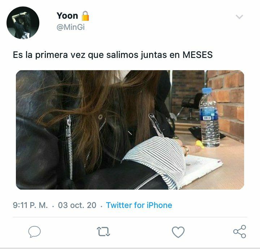Screen dimensions: 260x249
Task: Click the water bottle in the photo
Action: click(x=209, y=118)
